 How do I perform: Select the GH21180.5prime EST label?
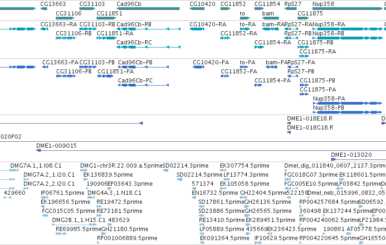pos(125,229)
